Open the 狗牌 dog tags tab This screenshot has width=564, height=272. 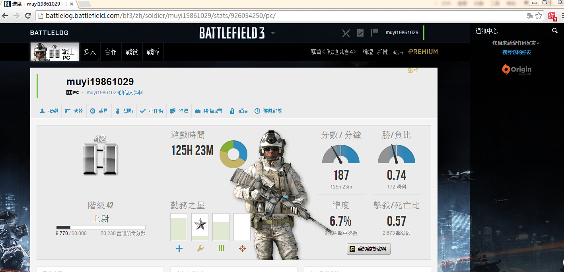[179, 111]
